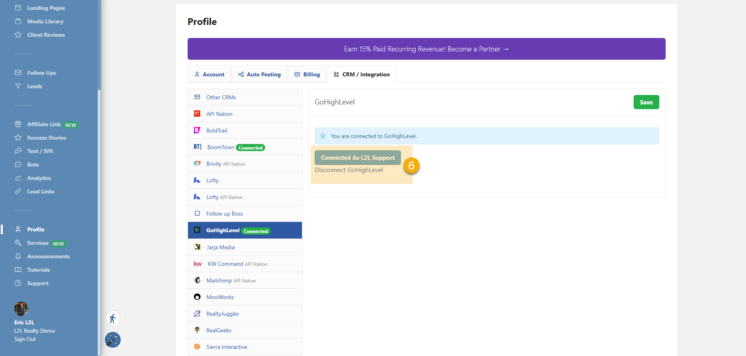This screenshot has width=746, height=356.
Task: Click the lightbulb icon in connection notice
Action: [x=323, y=136]
